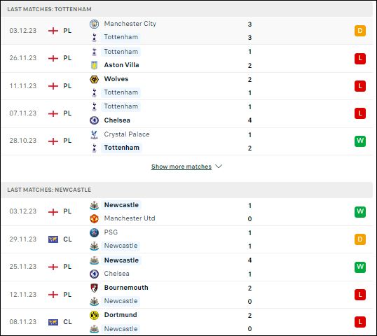Click the England flag on 26.11.23 match

pyautogui.click(x=53, y=58)
